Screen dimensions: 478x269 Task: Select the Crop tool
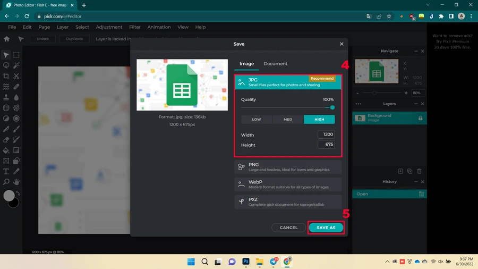[x=6, y=76]
